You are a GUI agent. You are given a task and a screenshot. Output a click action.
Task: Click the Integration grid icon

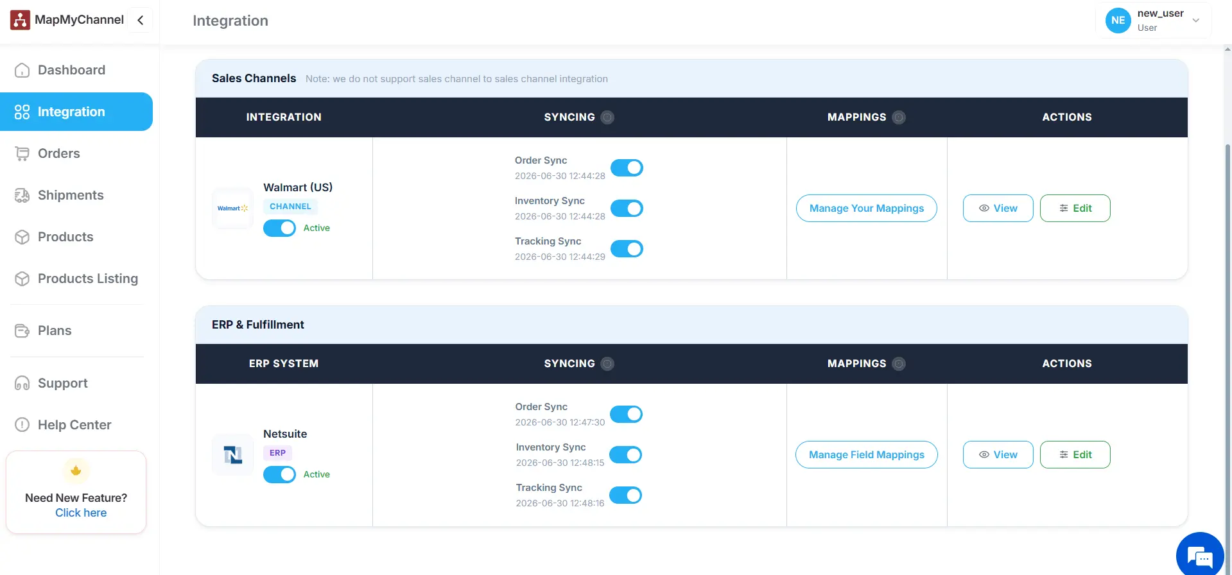coord(22,112)
